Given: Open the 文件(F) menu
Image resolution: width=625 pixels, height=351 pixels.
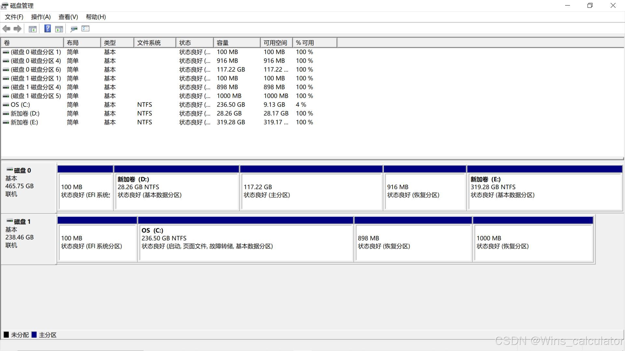Looking at the screenshot, I should coord(14,17).
